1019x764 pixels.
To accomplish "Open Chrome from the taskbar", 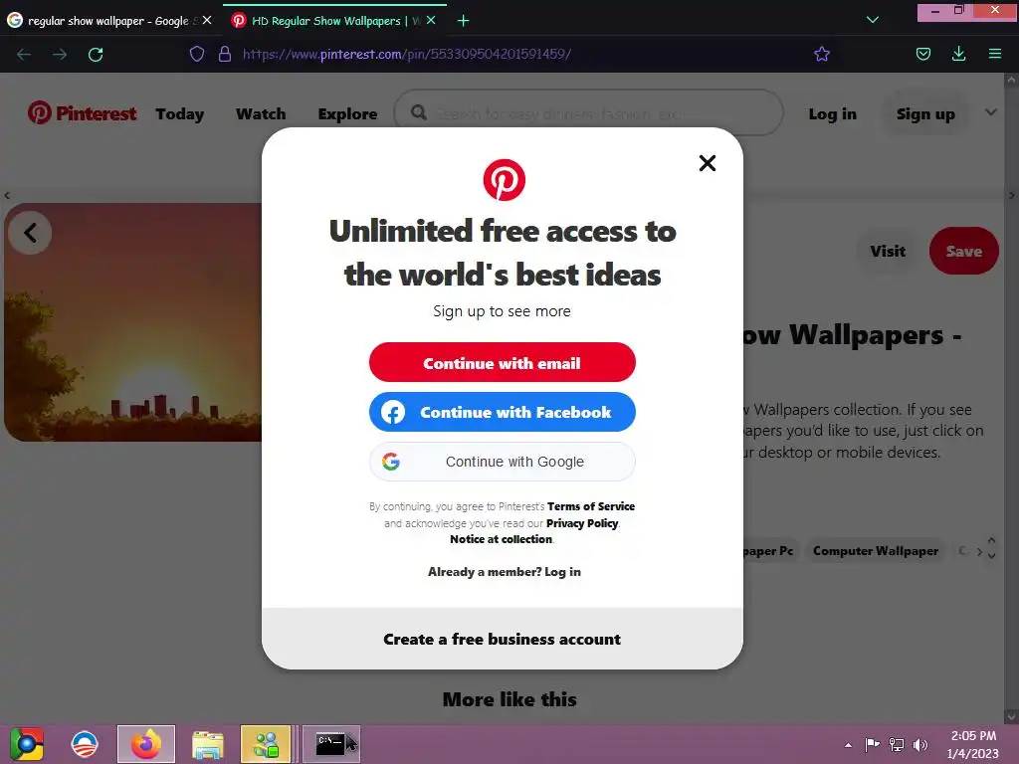I will coord(27,744).
